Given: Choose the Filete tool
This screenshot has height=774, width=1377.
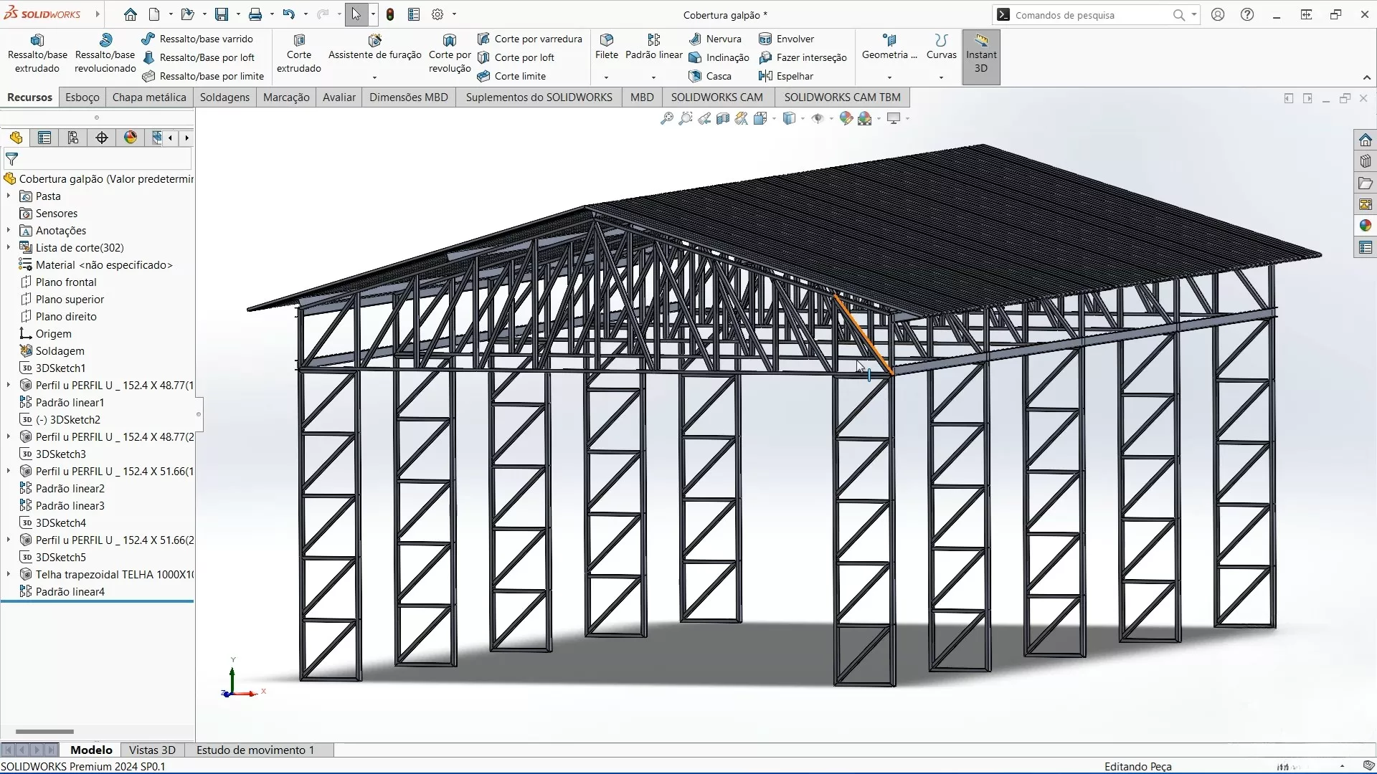Looking at the screenshot, I should click(606, 47).
